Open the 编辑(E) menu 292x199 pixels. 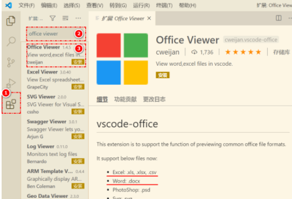tap(49, 5)
